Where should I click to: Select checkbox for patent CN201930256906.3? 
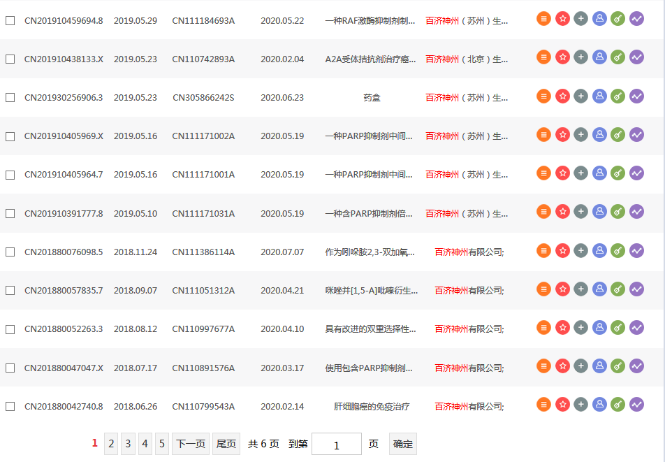10,98
